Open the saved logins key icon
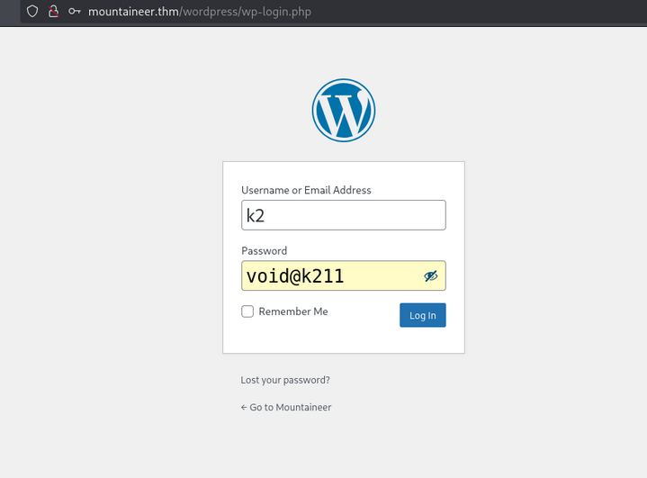The image size is (647, 478). click(75, 12)
